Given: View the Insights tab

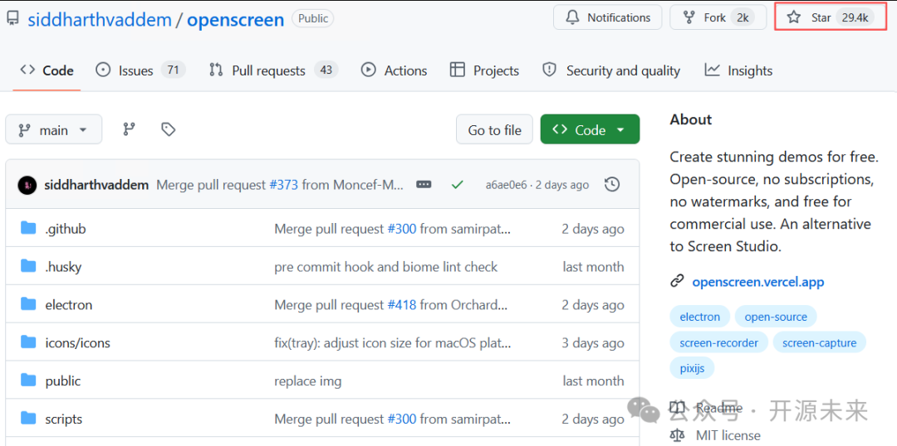Looking at the screenshot, I should [x=738, y=70].
